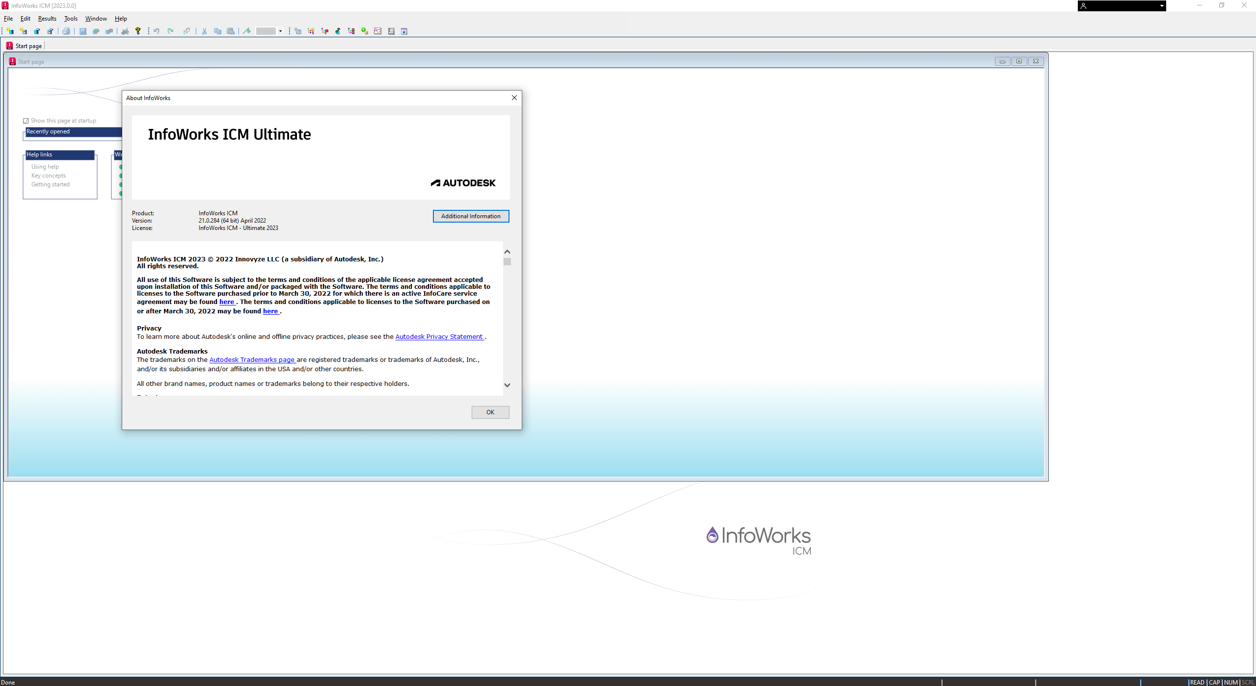
Task: Click the new transportable database icon
Action: click(x=23, y=31)
